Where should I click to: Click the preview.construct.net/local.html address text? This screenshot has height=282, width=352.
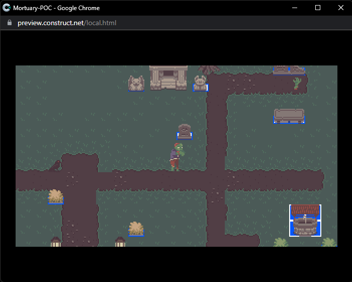(x=67, y=23)
